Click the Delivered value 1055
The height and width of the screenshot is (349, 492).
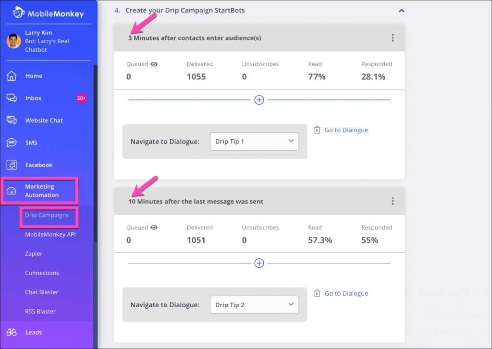coord(197,77)
